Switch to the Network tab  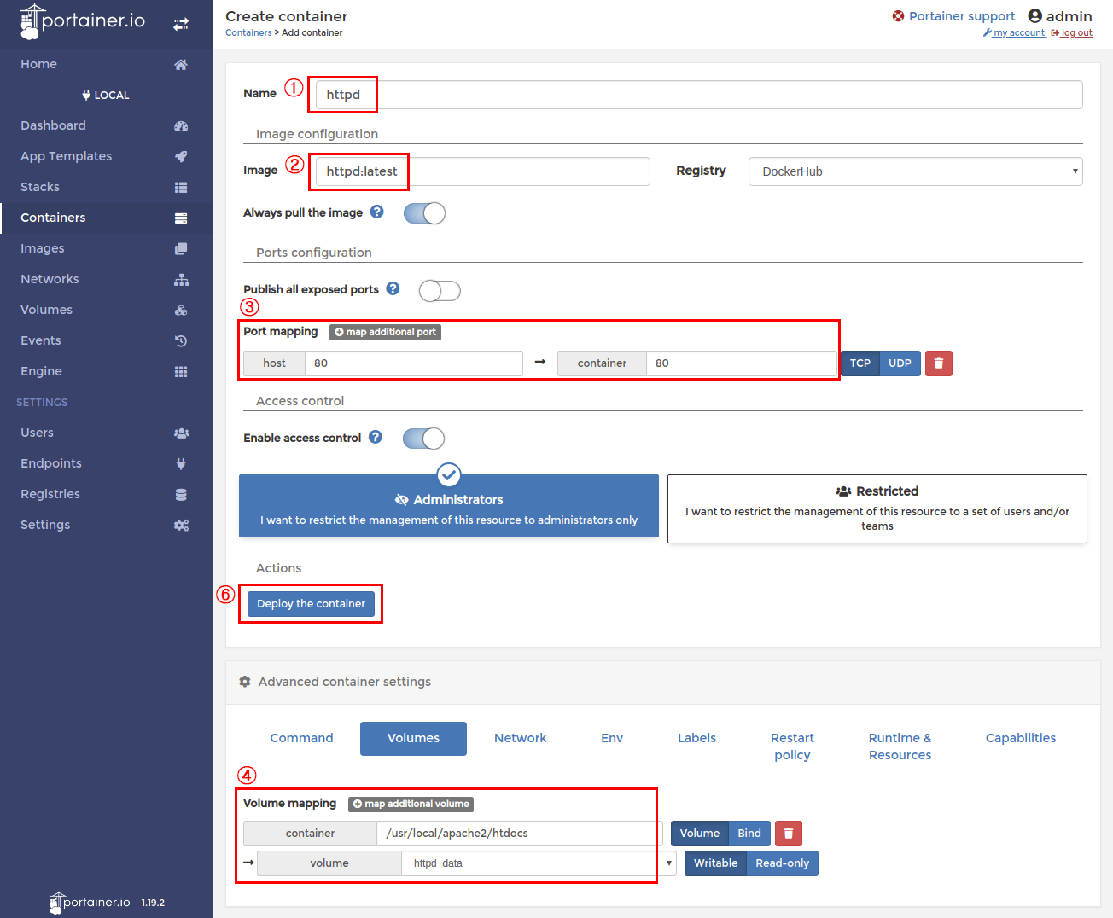520,738
